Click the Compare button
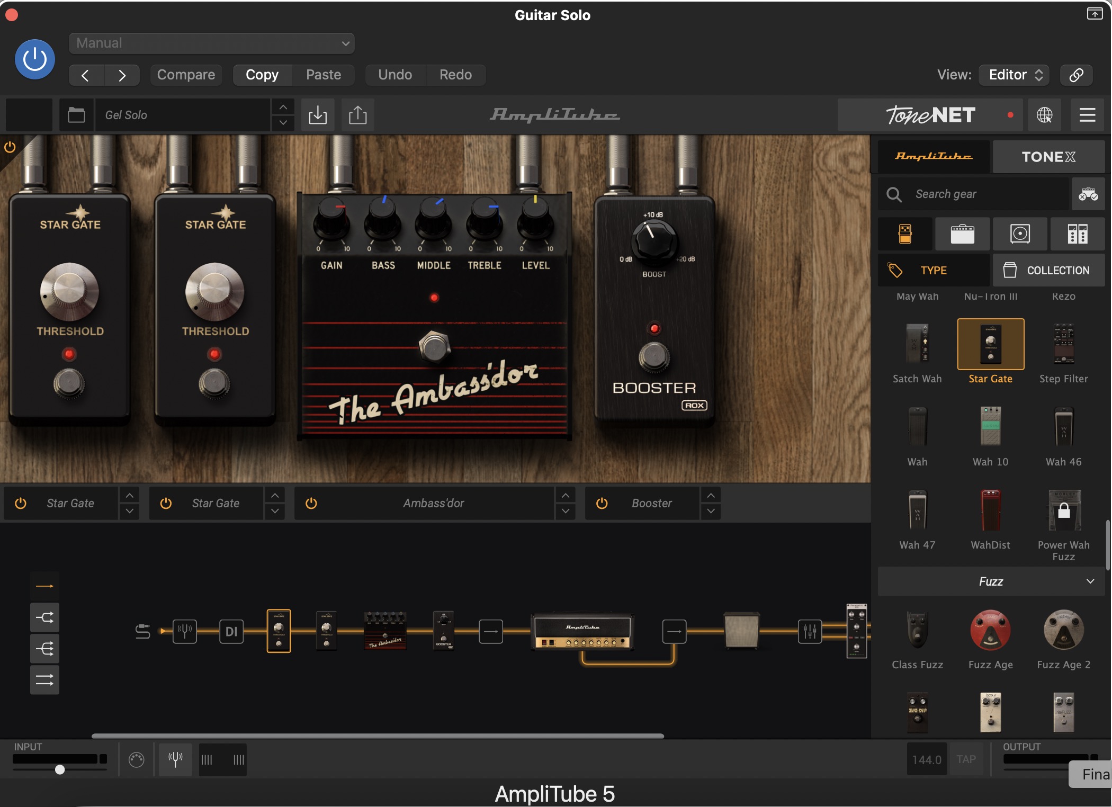The width and height of the screenshot is (1112, 807). (x=186, y=75)
